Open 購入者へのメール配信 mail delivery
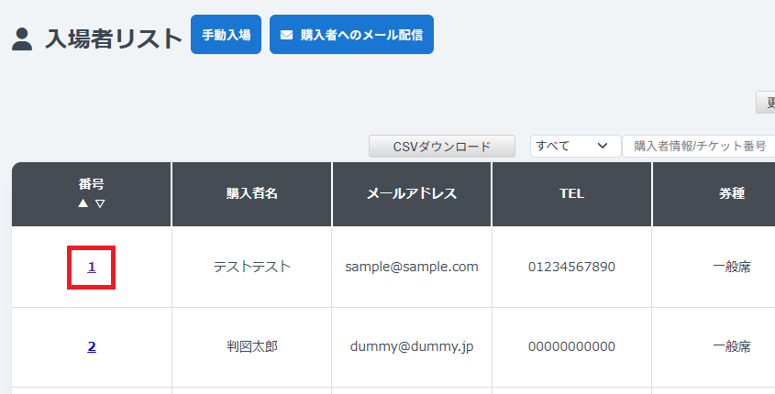Screen dimensions: 775x394 tap(351, 35)
